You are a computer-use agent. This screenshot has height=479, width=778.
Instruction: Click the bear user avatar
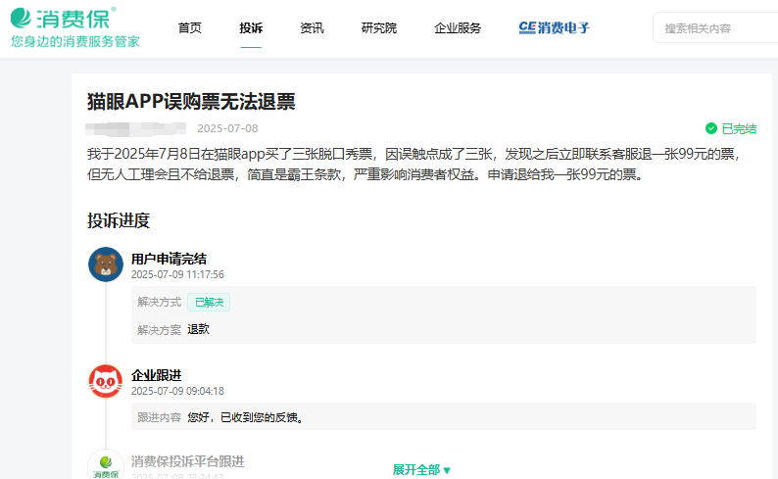click(106, 264)
